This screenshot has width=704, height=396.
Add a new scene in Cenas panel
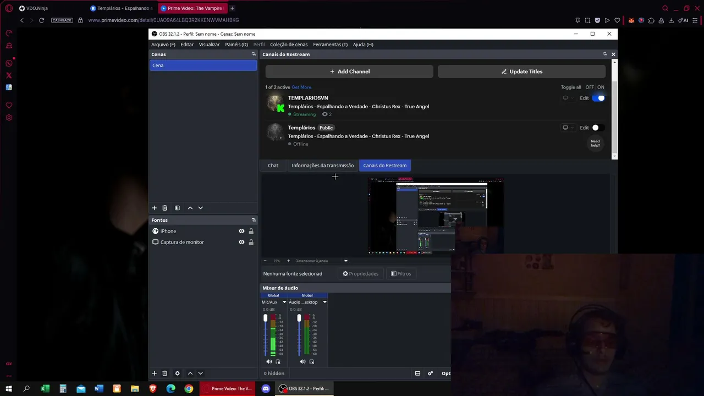155,208
